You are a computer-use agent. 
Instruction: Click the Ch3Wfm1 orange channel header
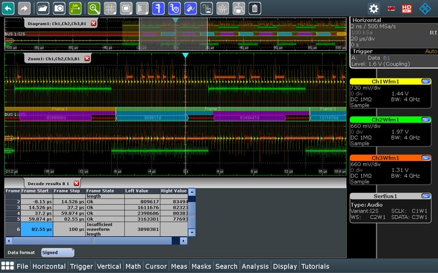(386, 158)
